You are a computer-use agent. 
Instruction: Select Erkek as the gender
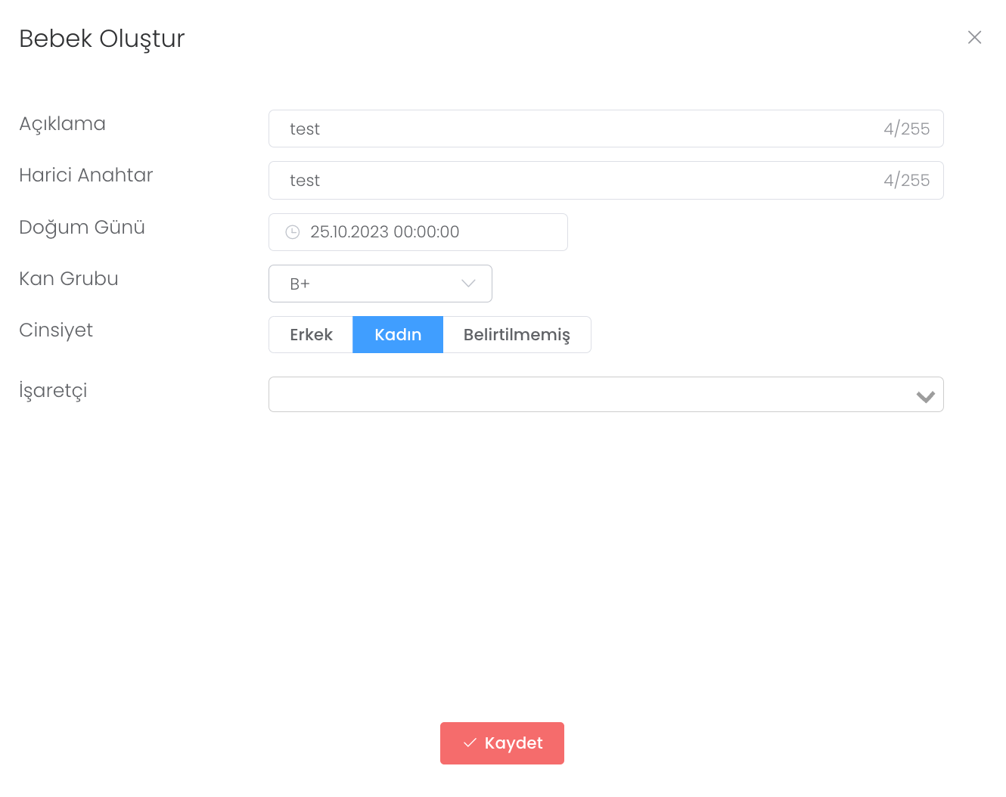point(311,335)
